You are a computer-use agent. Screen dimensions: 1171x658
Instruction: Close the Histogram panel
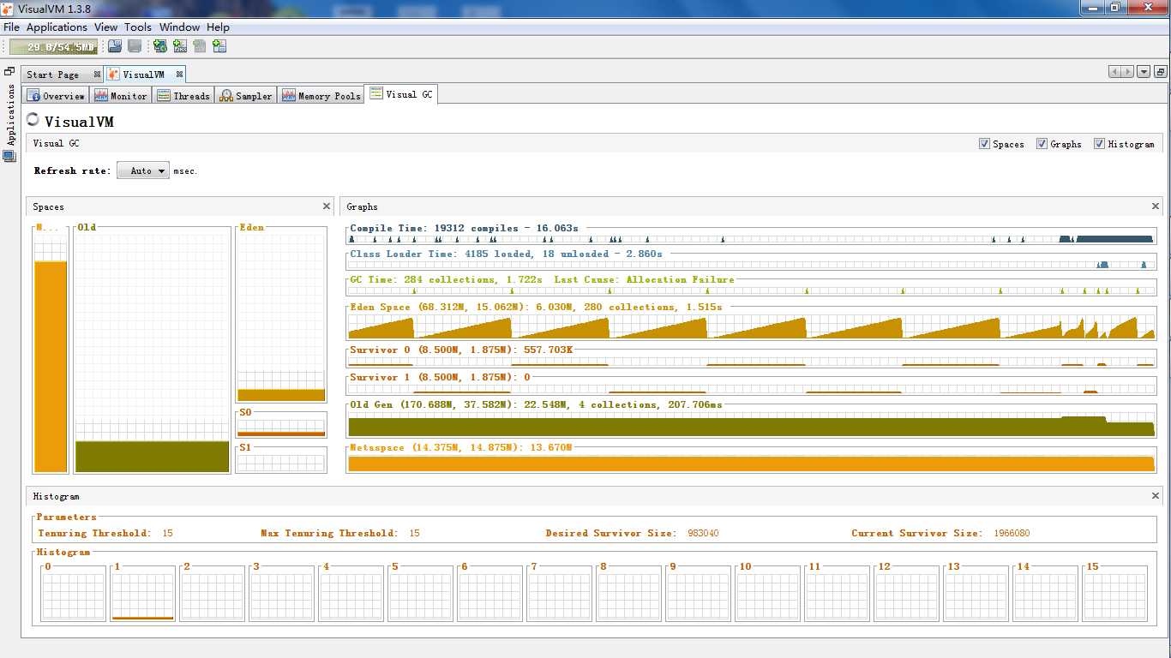tap(1156, 496)
